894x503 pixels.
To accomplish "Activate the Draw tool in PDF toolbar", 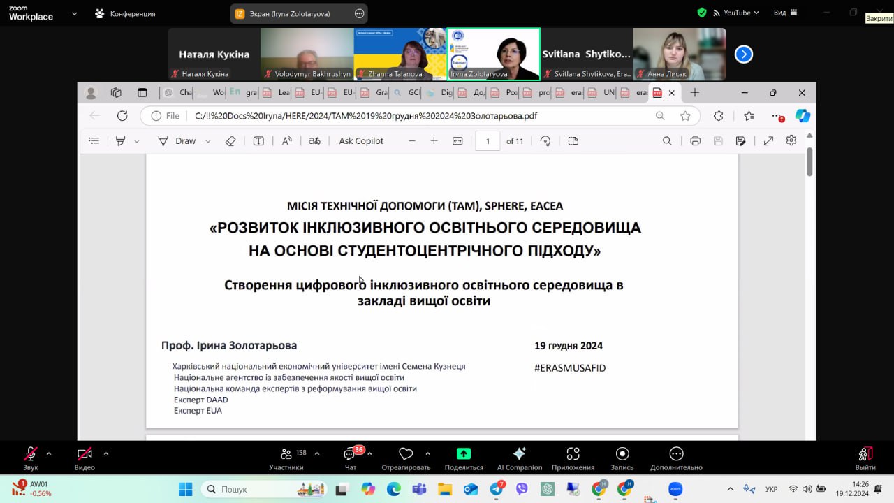I will [x=177, y=141].
